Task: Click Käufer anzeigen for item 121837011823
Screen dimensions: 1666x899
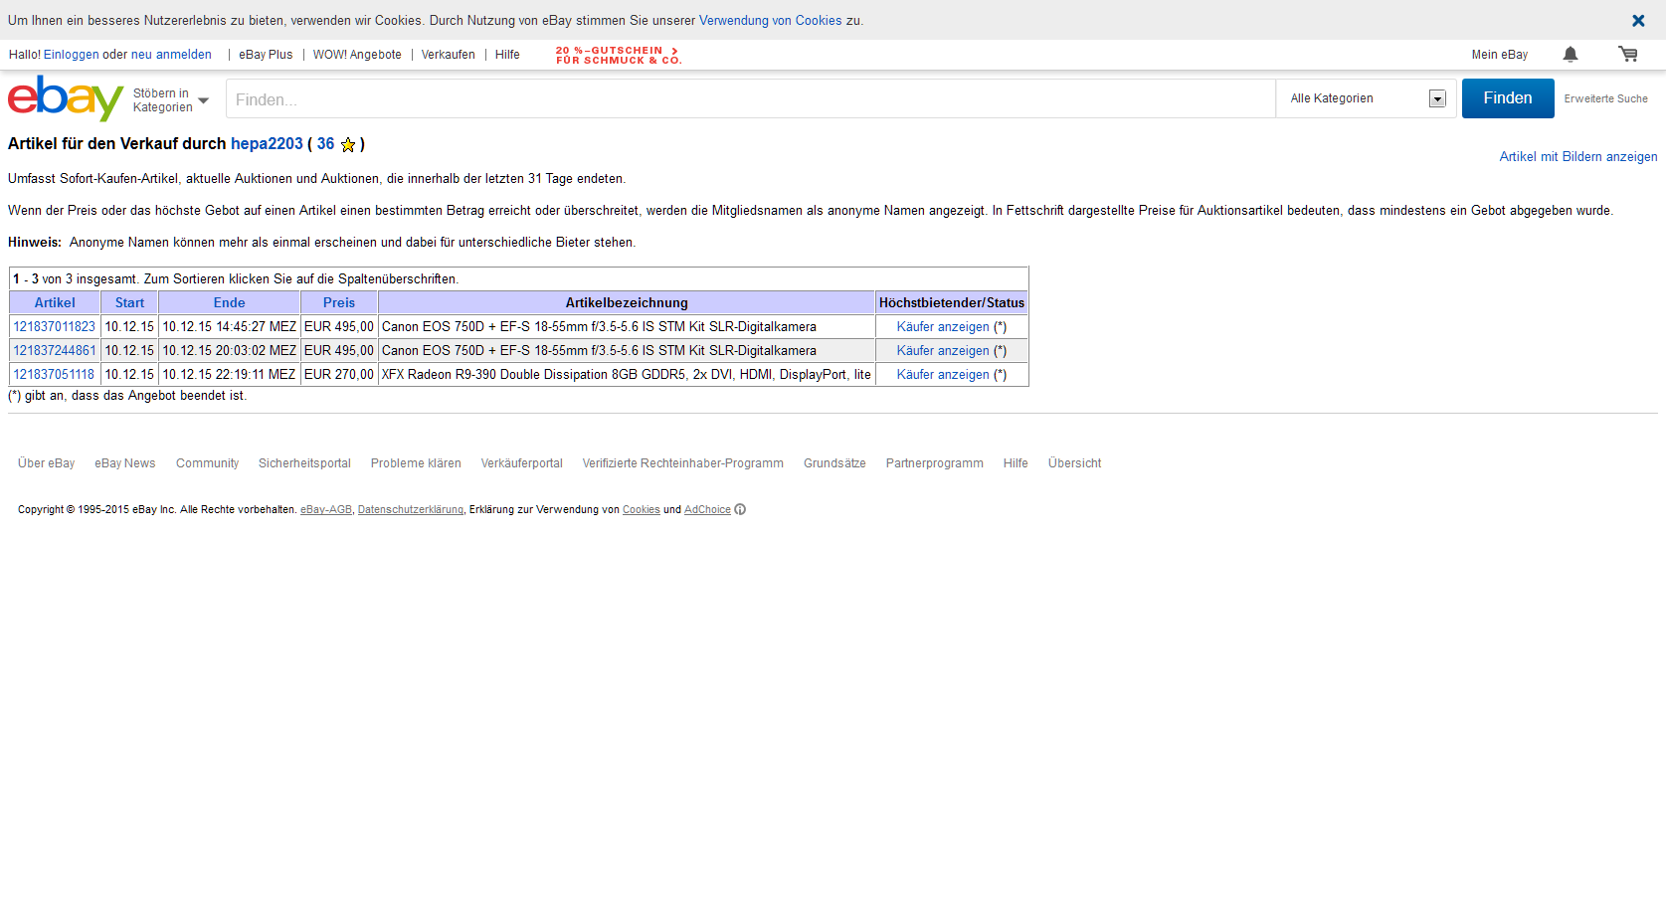Action: (x=943, y=327)
